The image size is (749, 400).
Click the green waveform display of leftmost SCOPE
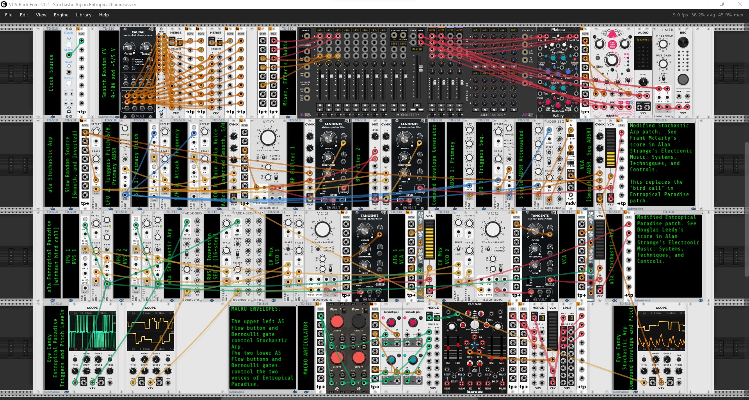pyautogui.click(x=93, y=331)
